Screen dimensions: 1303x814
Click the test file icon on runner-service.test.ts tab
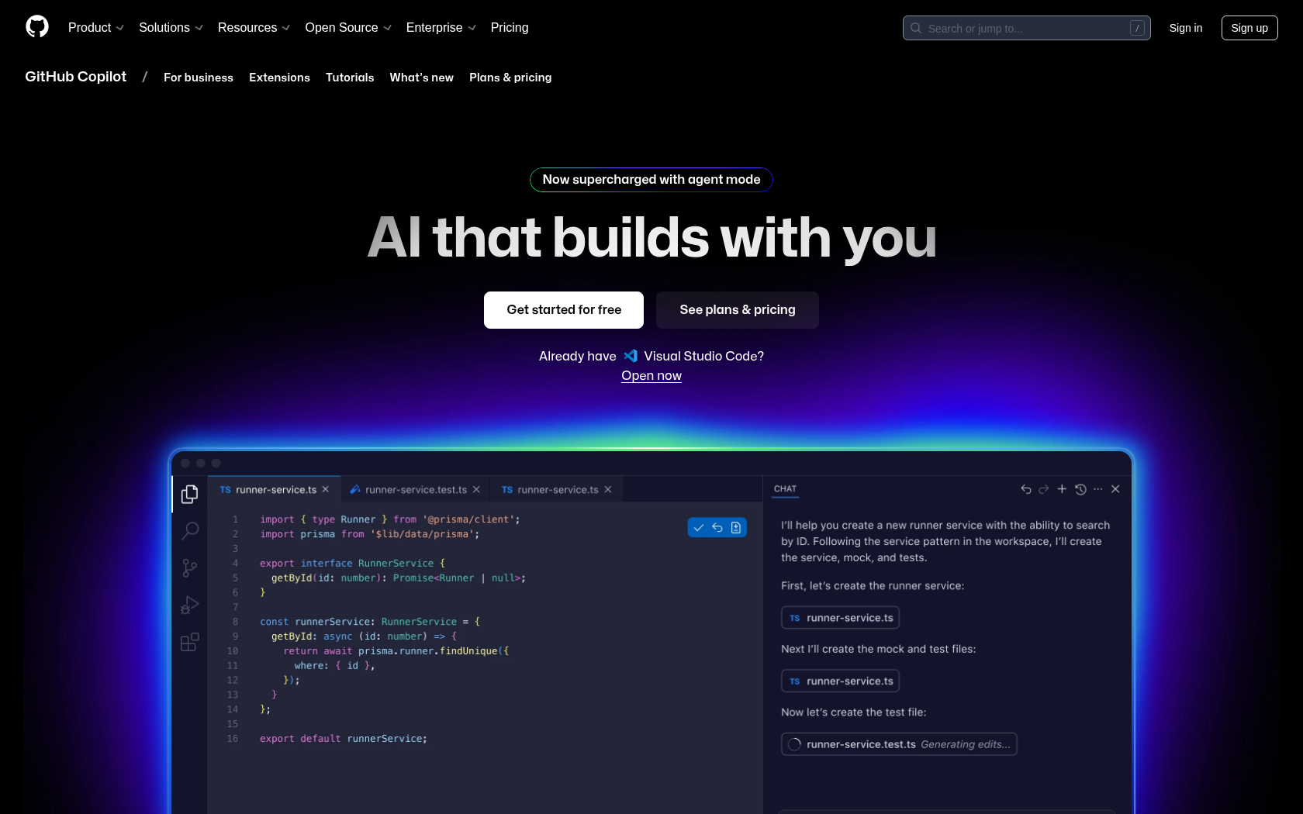[x=355, y=490]
